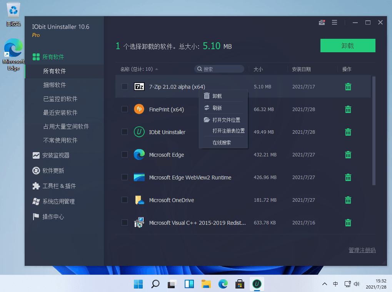This screenshot has width=392, height=292.
Task: Click trash icon for Microsoft Edge row
Action: pos(348,154)
